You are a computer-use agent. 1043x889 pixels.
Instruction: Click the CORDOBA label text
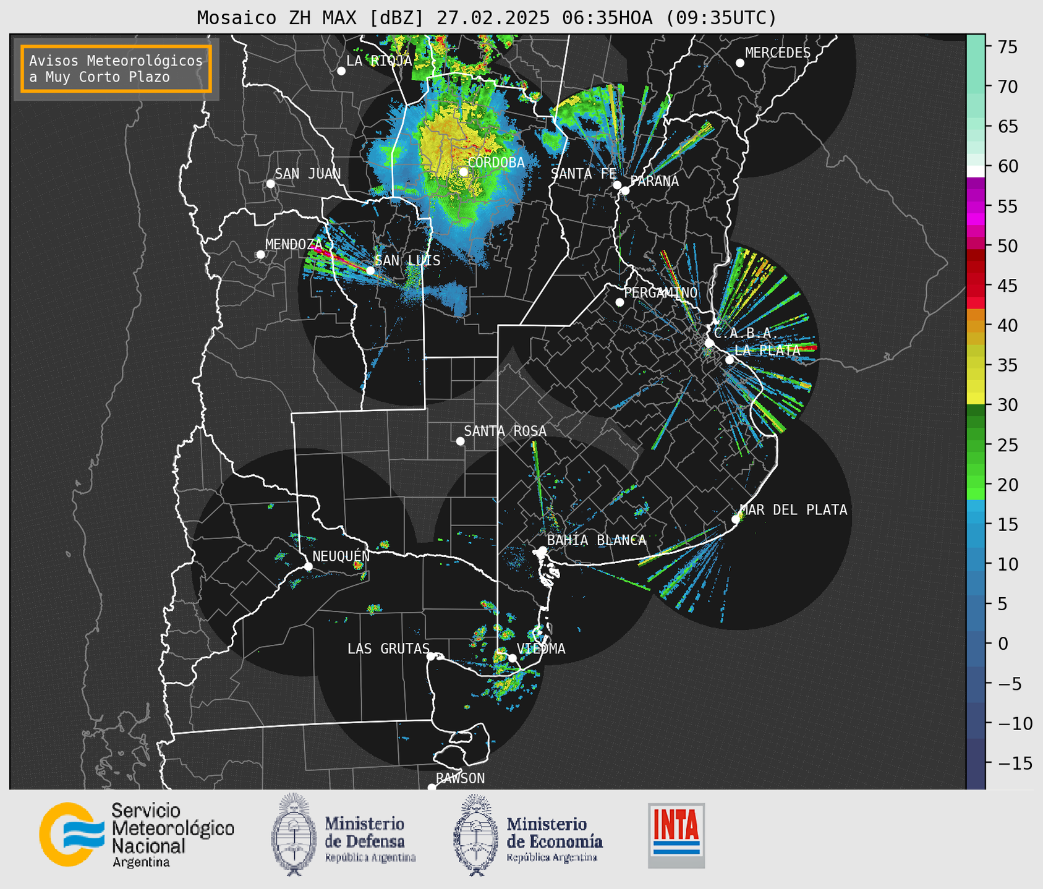coord(496,163)
